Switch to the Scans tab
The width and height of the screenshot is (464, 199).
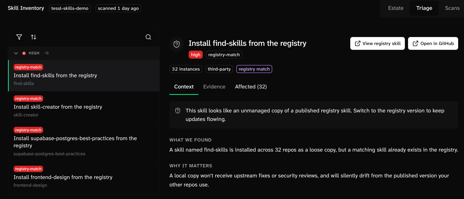point(452,8)
